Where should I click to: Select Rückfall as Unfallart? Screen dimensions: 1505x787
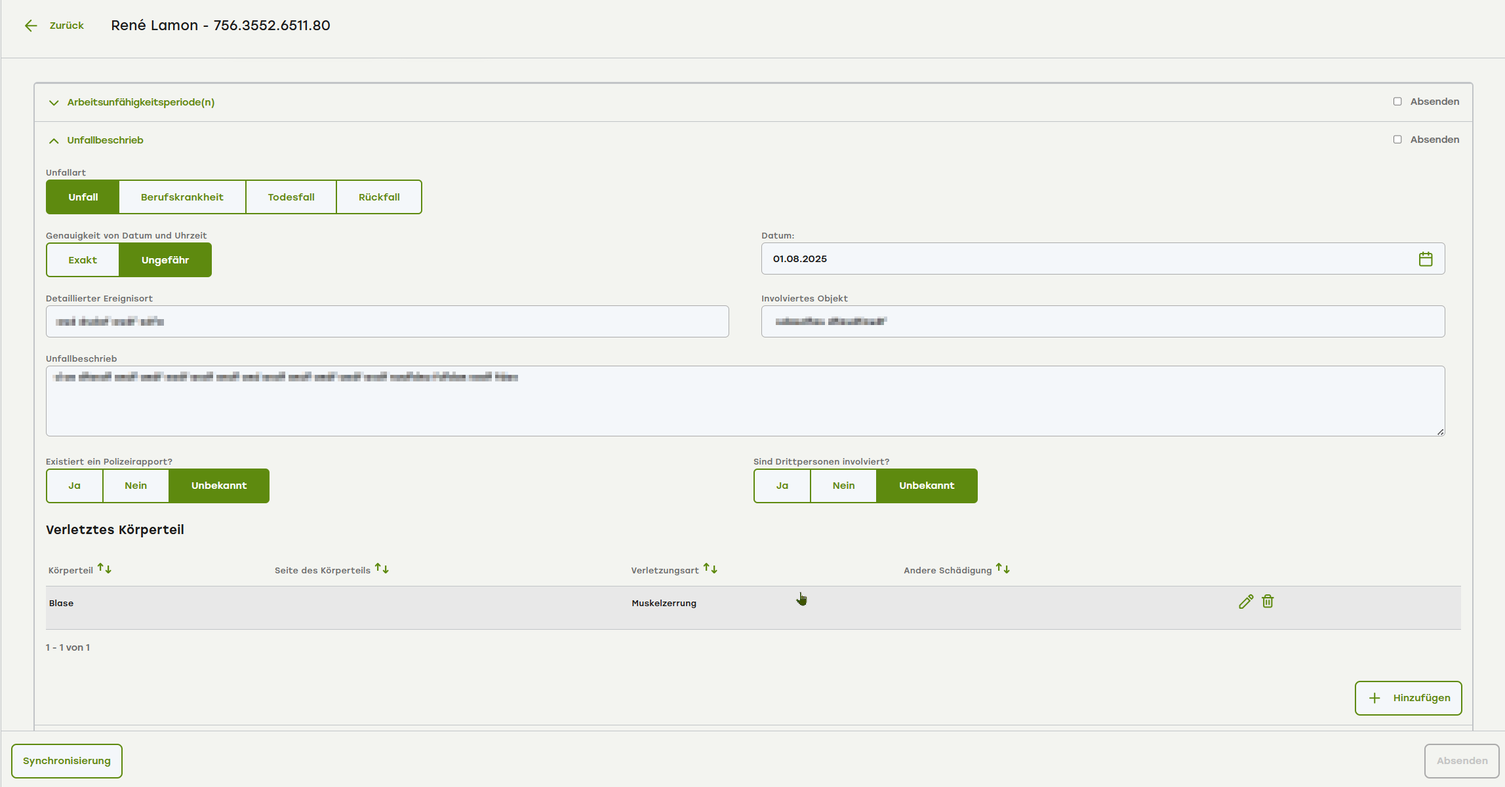pos(379,197)
